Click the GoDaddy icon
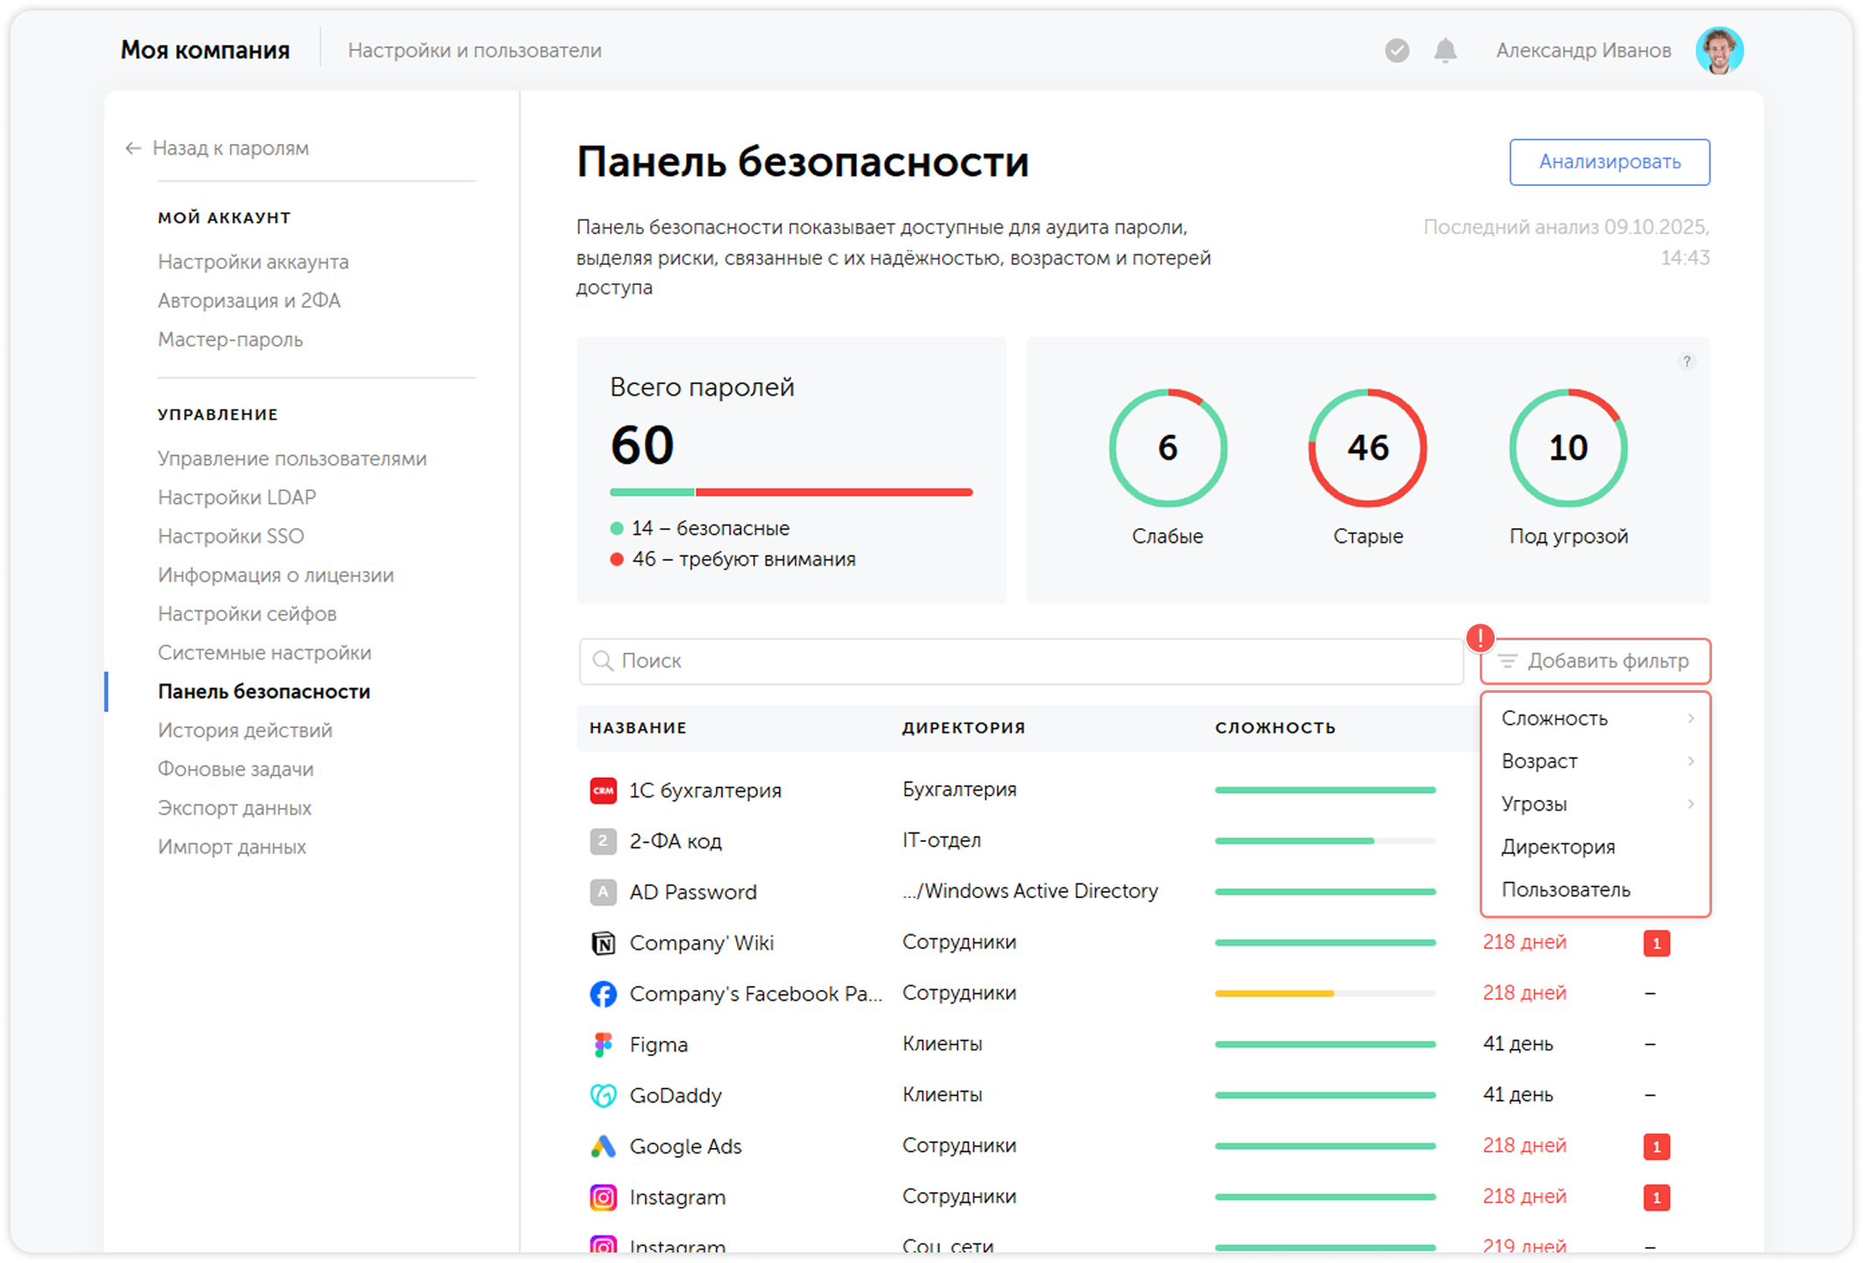The image size is (1863, 1263). coord(603,1095)
